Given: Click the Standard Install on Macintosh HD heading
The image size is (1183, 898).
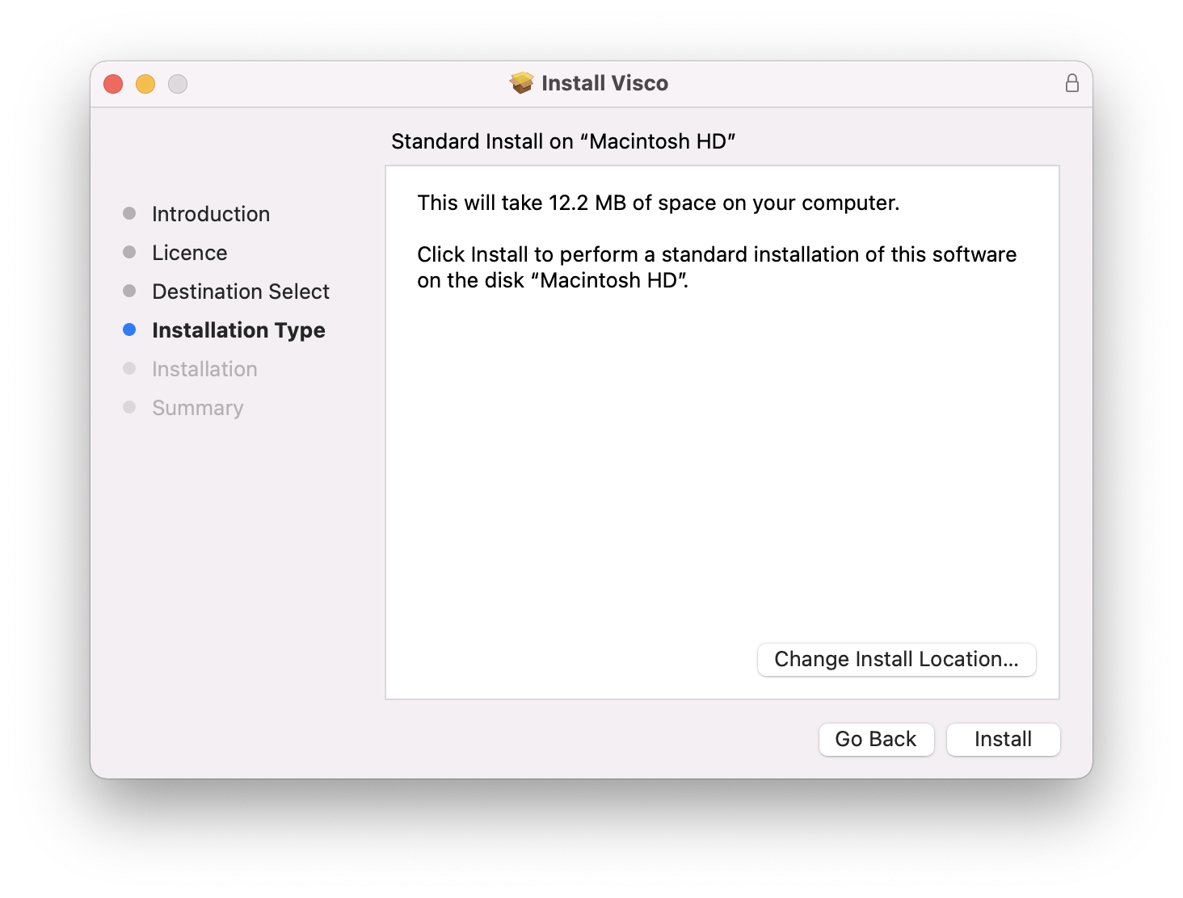Looking at the screenshot, I should click(x=563, y=141).
